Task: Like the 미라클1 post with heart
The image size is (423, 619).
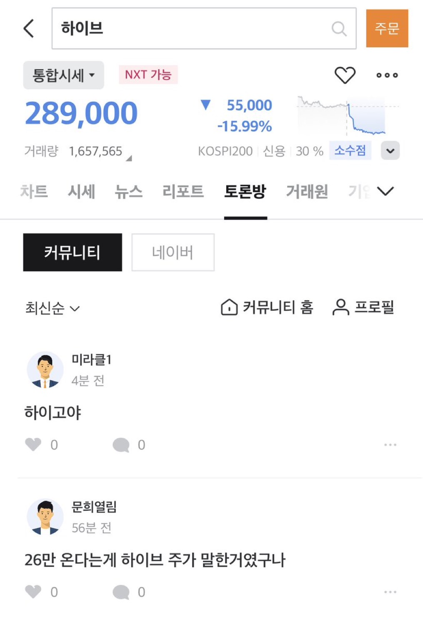Action: pyautogui.click(x=33, y=444)
